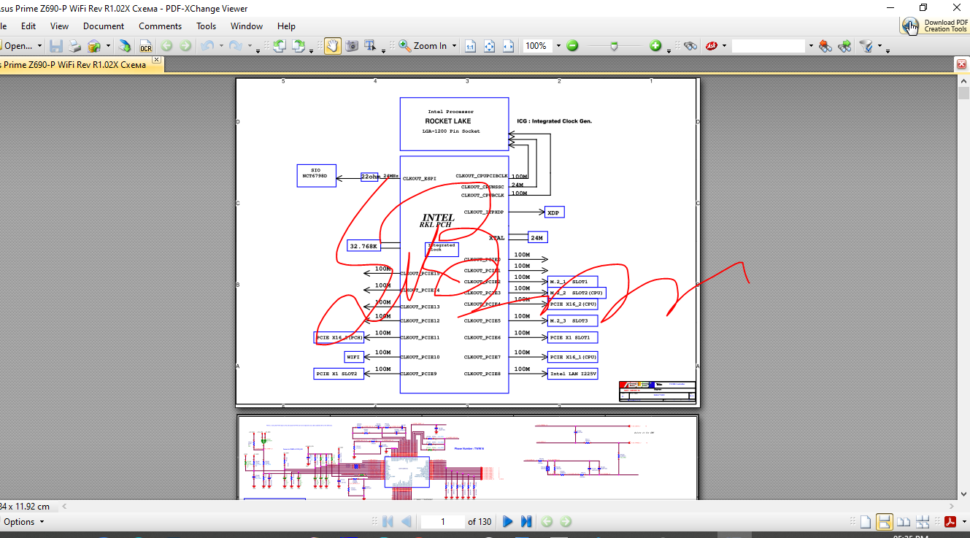Viewport: 970px width, 538px height.
Task: Open the Document menu
Action: coord(104,26)
